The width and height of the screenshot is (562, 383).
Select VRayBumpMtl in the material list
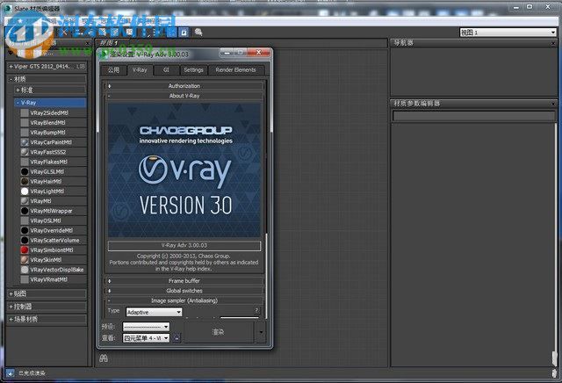pos(53,133)
